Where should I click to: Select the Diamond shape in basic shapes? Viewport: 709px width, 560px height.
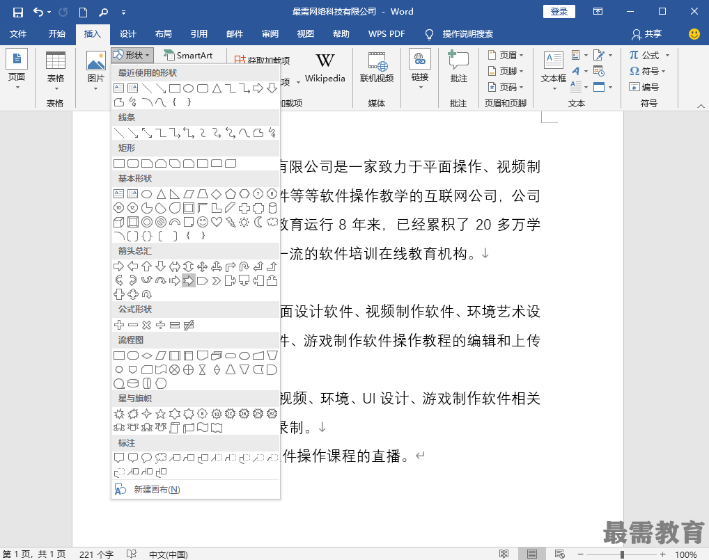coord(217,194)
